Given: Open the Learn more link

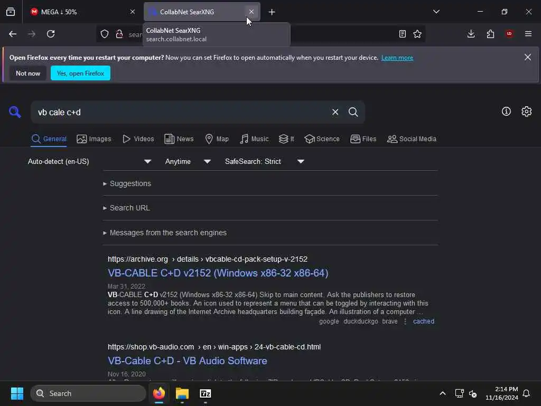Looking at the screenshot, I should tap(397, 58).
